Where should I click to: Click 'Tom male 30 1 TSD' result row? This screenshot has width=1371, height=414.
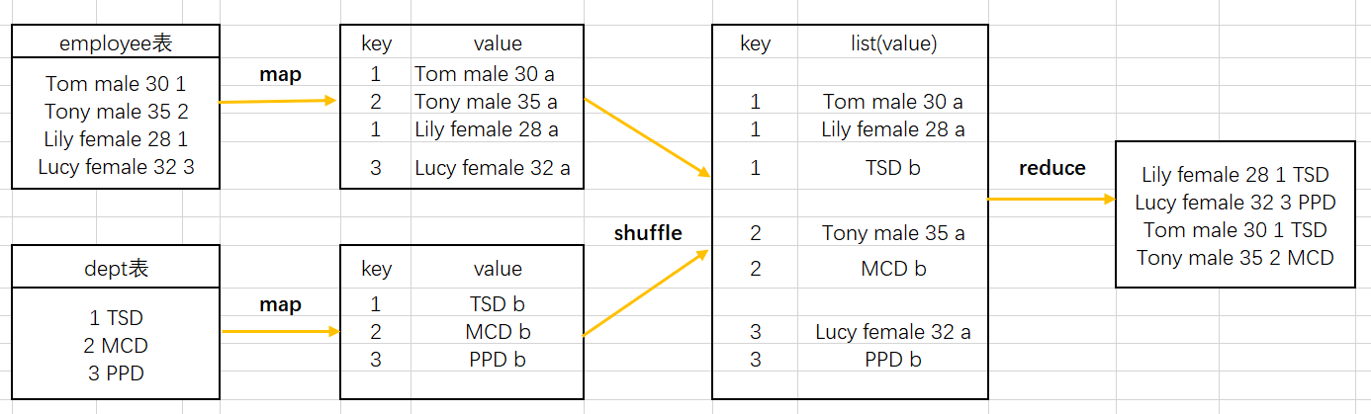coord(1234,230)
